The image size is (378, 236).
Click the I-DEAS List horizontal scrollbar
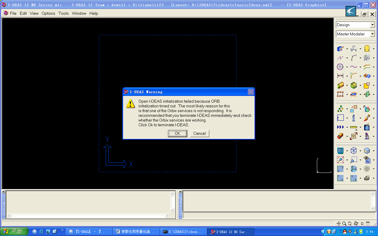[x=88, y=216]
